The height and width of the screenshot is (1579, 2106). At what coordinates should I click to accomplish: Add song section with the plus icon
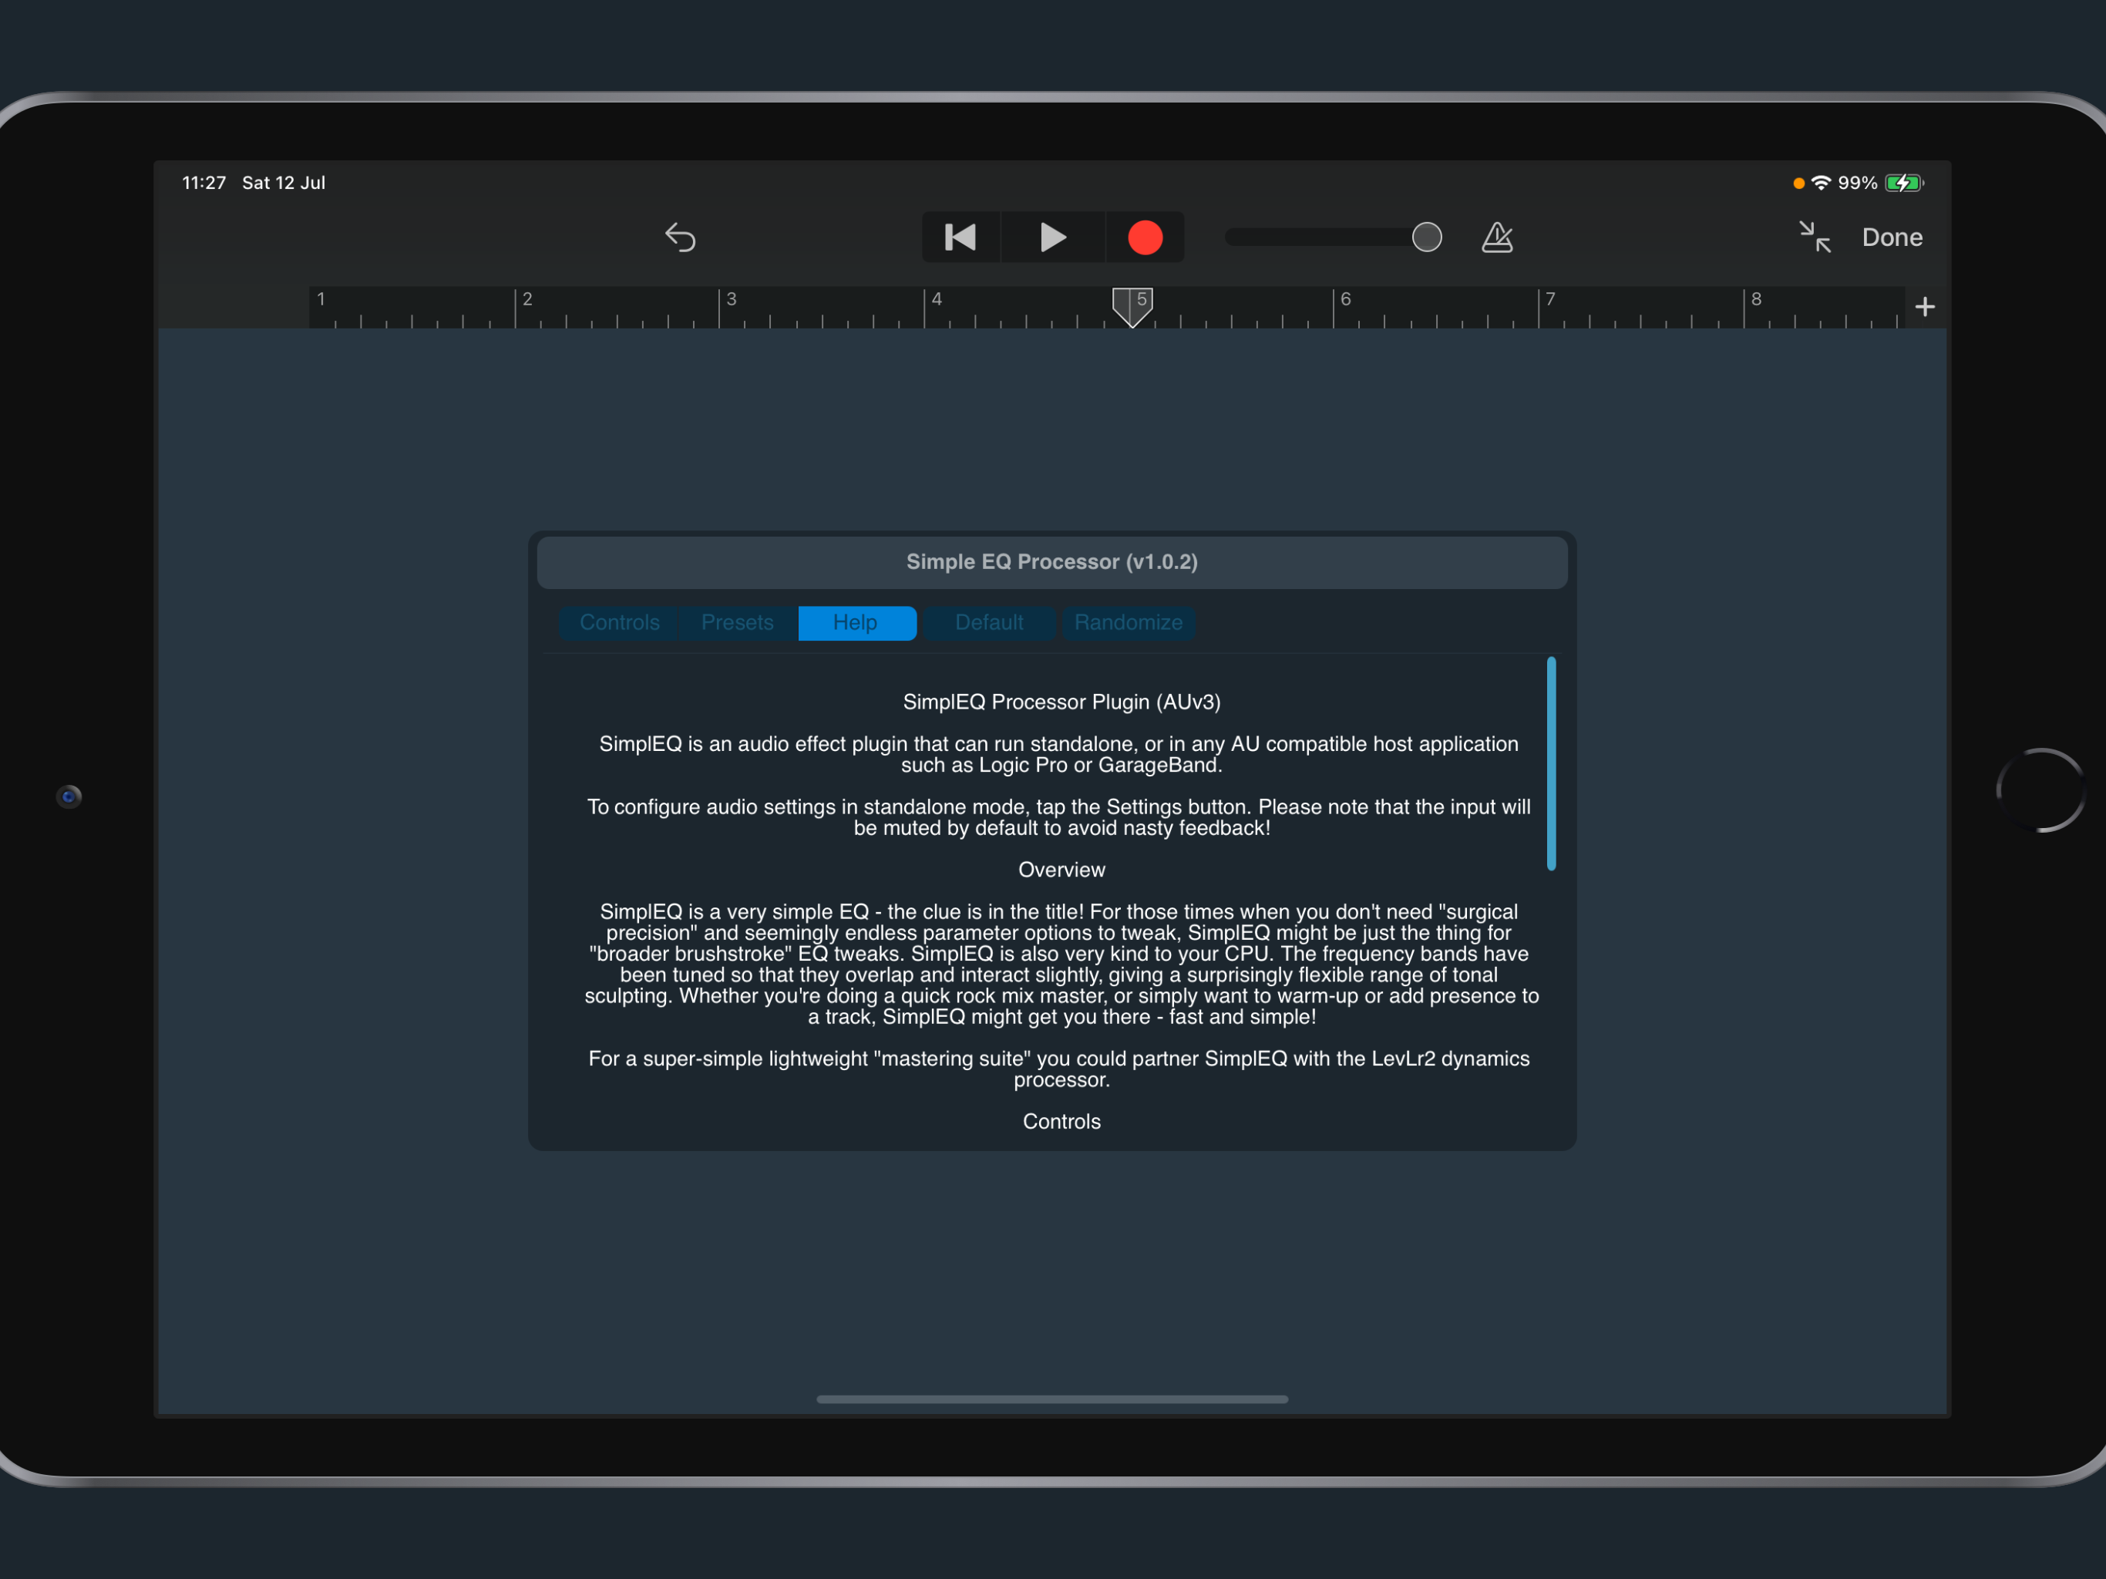(x=1924, y=307)
